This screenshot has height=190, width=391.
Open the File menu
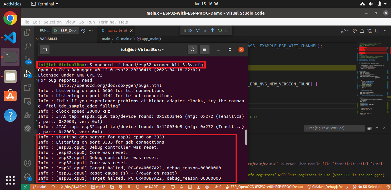coord(26,22)
